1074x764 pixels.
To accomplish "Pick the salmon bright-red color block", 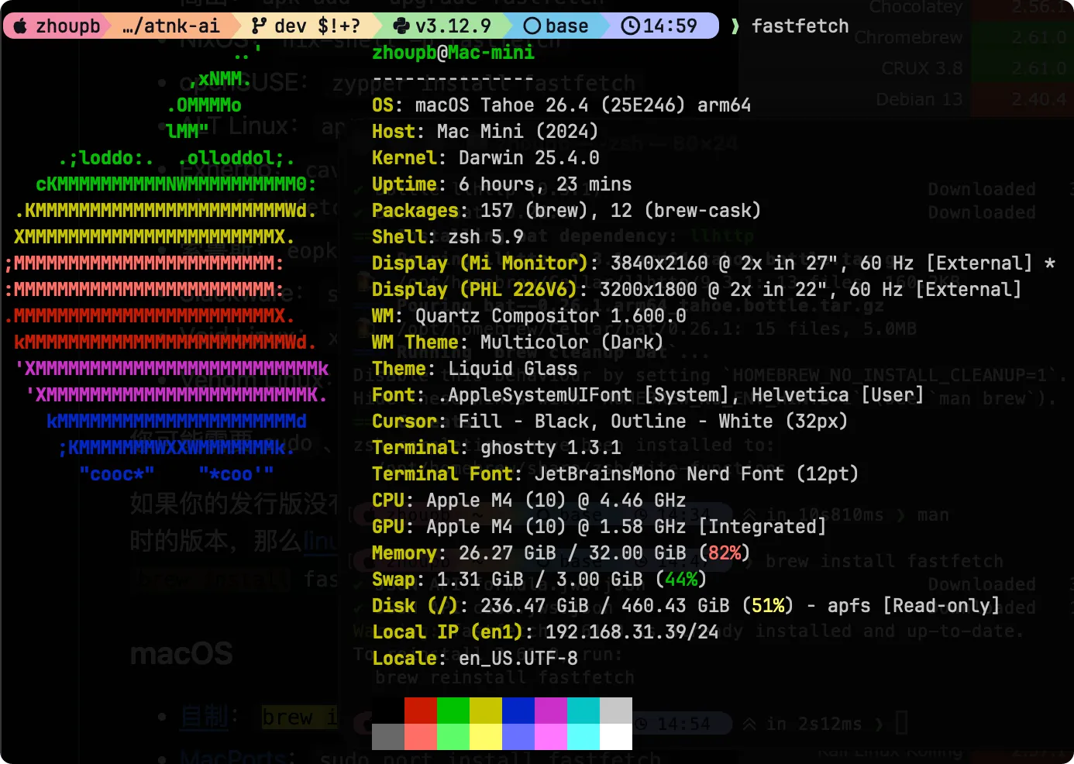I will pyautogui.click(x=421, y=737).
